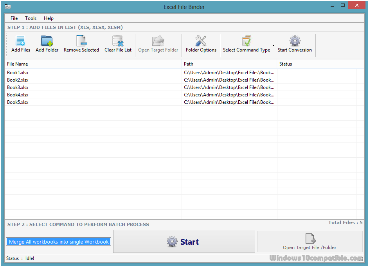Select Book5.xlsx in file list
369x267 pixels.
(18, 102)
